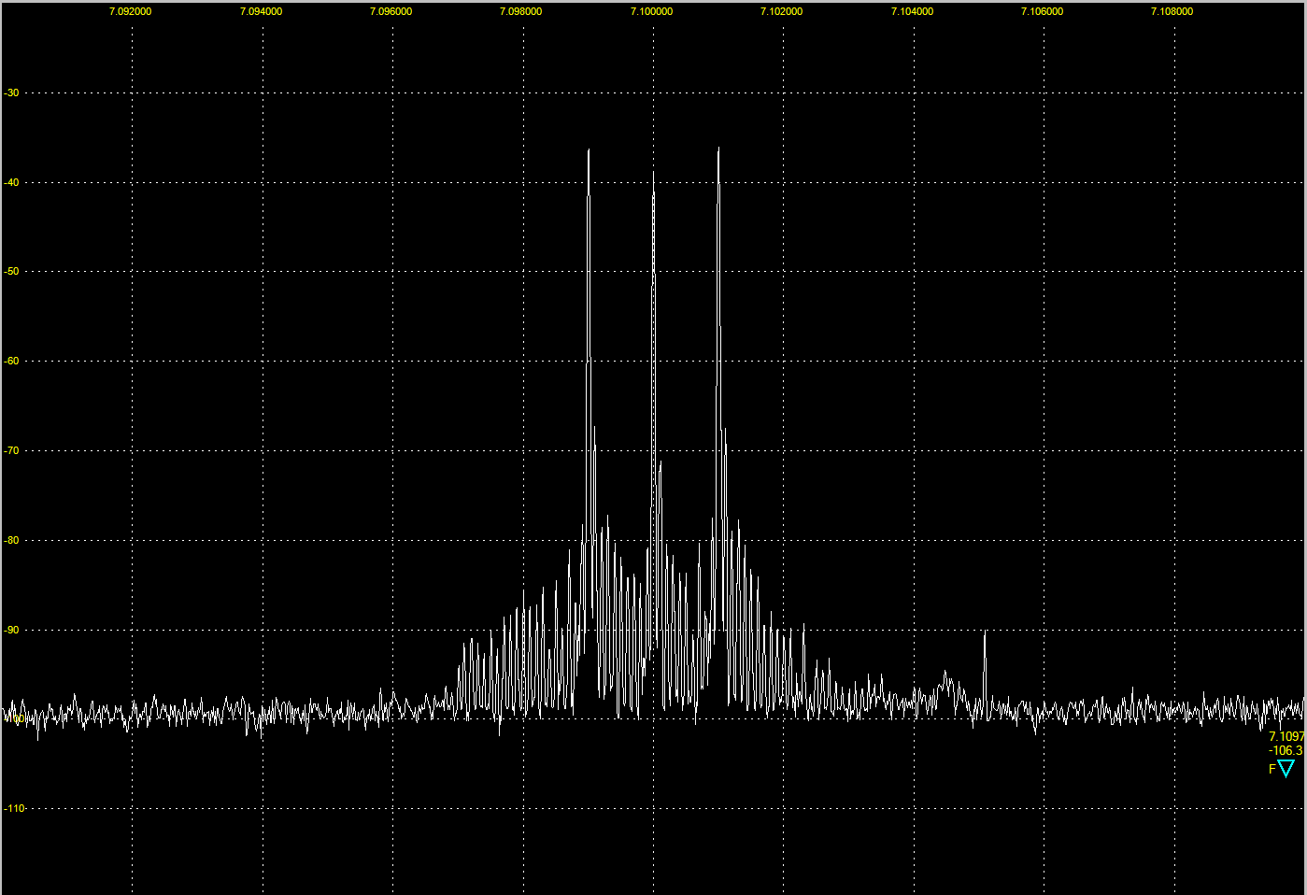Click the top of the left sideband peak
The width and height of the screenshot is (1307, 895).
pyautogui.click(x=589, y=149)
